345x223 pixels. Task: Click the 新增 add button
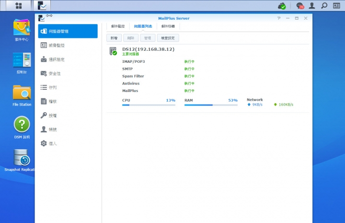114,38
